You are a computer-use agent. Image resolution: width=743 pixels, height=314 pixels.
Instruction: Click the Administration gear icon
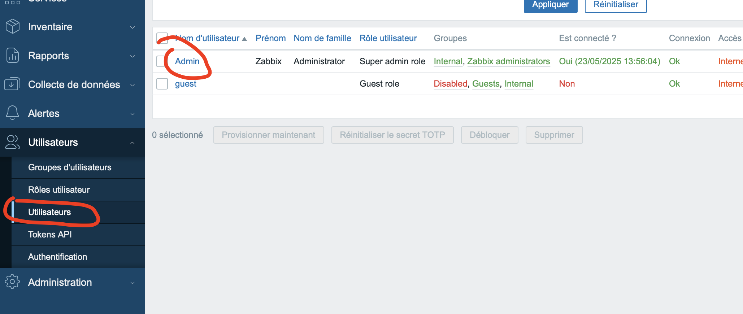pyautogui.click(x=13, y=282)
